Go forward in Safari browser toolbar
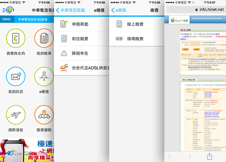 point(190,156)
